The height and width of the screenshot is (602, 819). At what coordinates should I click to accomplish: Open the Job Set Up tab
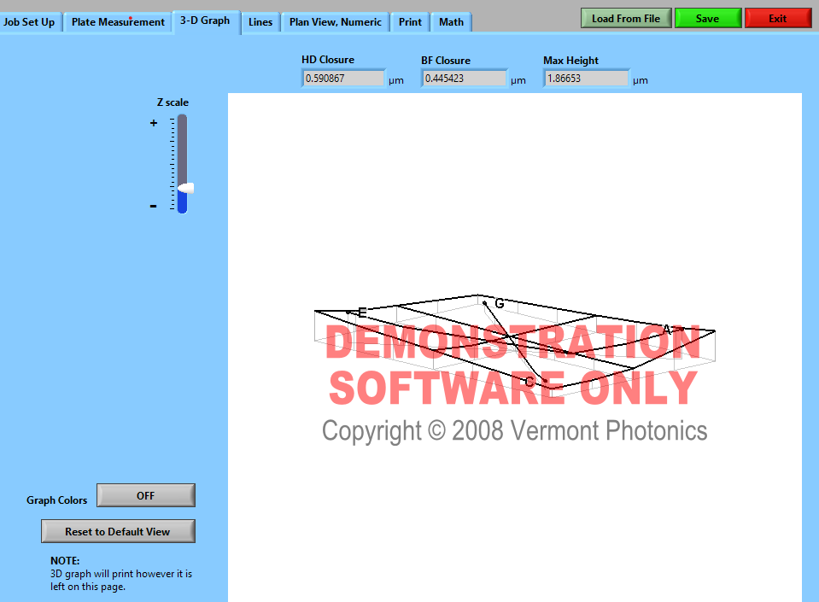tap(30, 22)
